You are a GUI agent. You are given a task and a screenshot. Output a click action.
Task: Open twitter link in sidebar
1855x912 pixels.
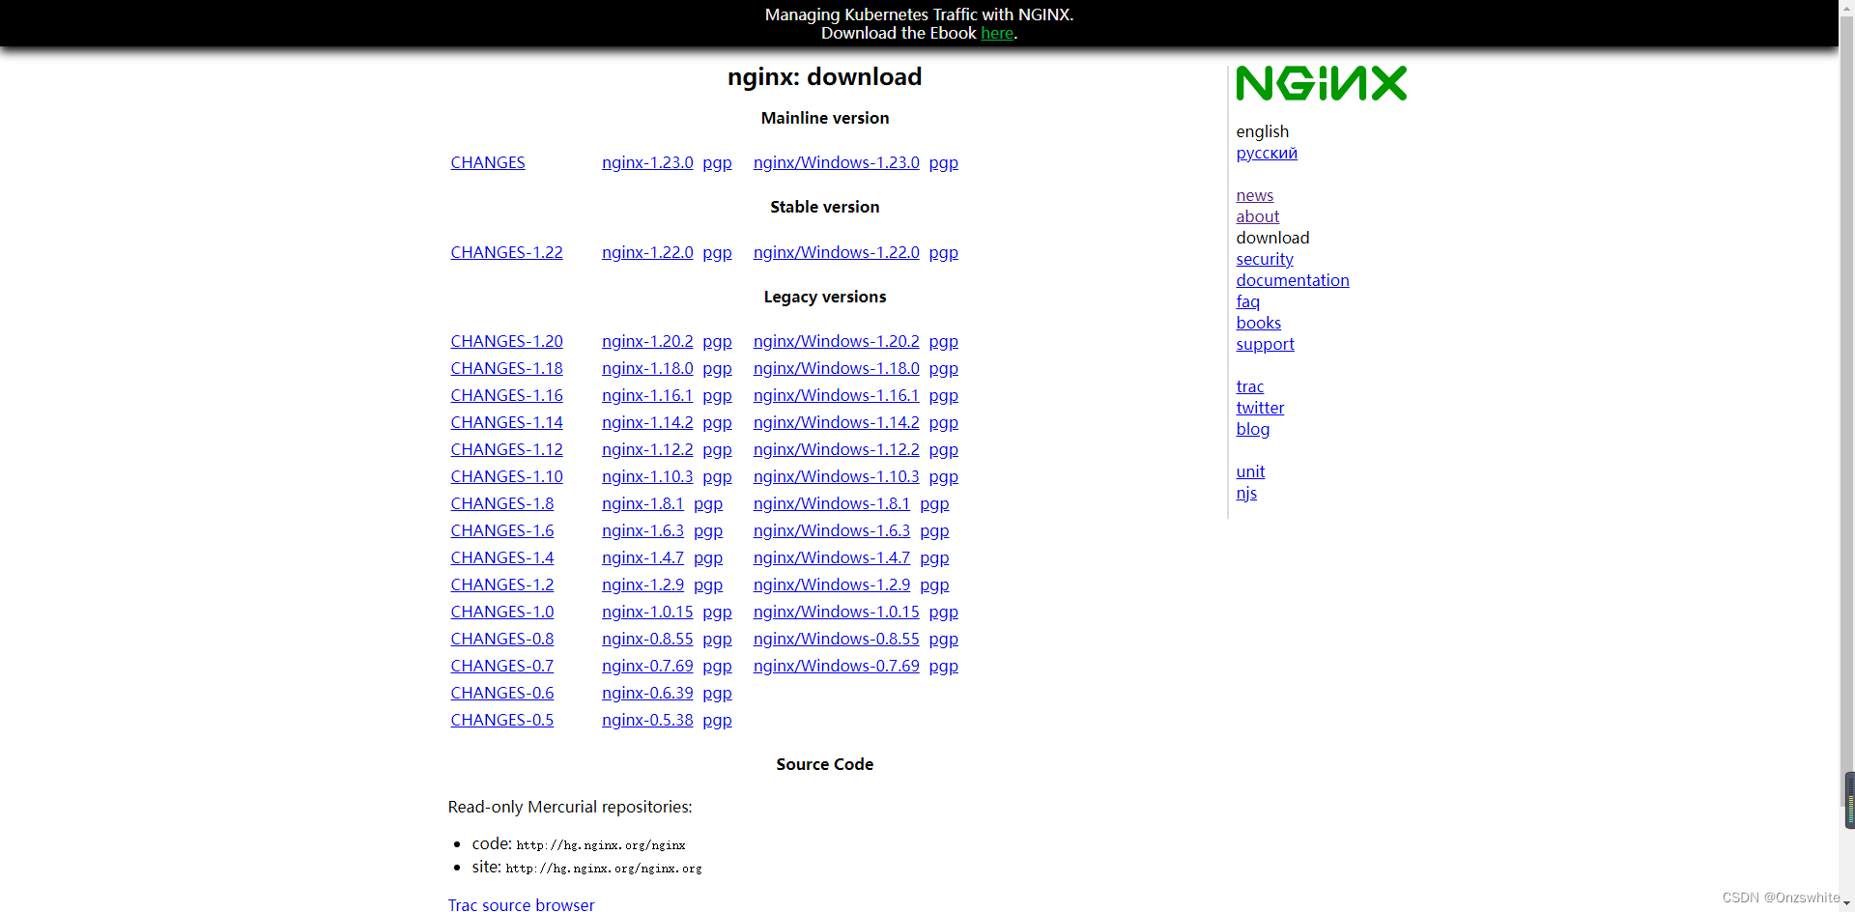point(1260,408)
